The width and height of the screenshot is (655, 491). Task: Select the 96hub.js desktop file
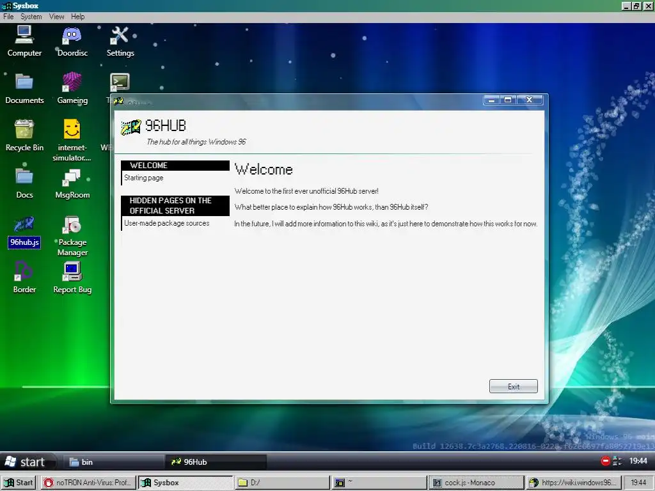[24, 231]
